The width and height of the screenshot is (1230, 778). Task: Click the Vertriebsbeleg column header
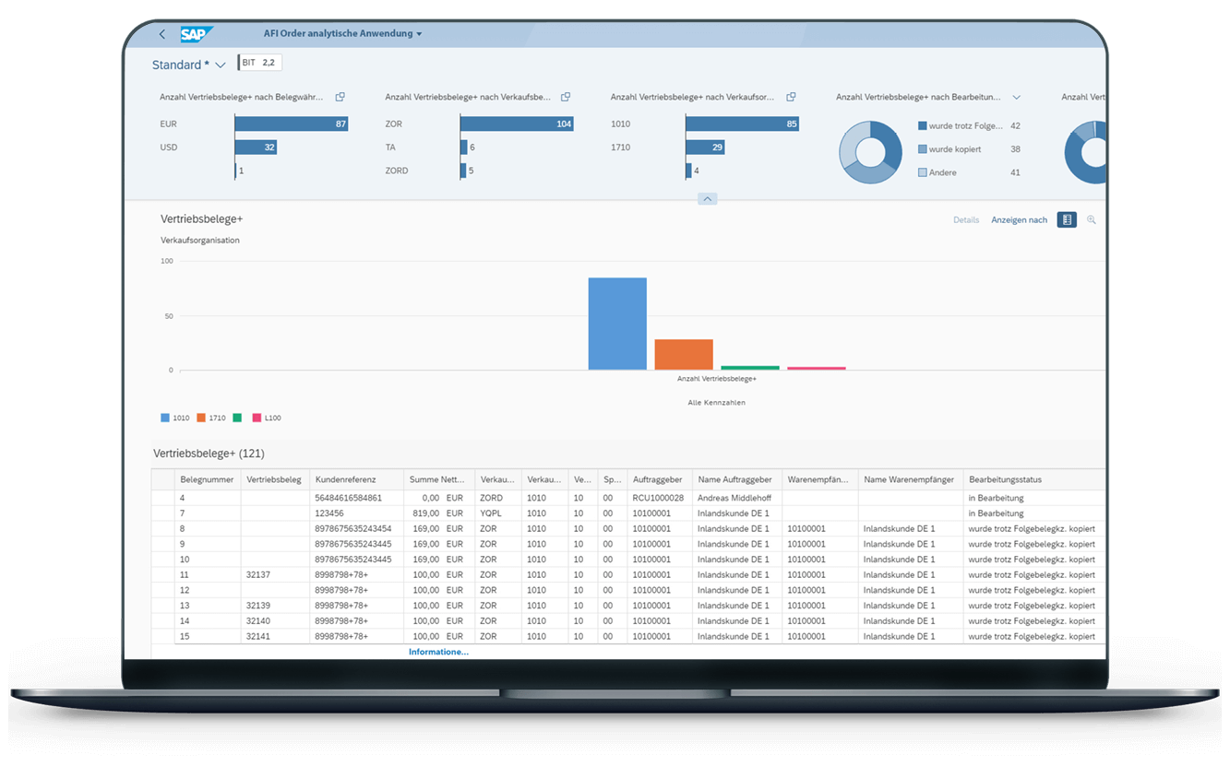click(275, 479)
